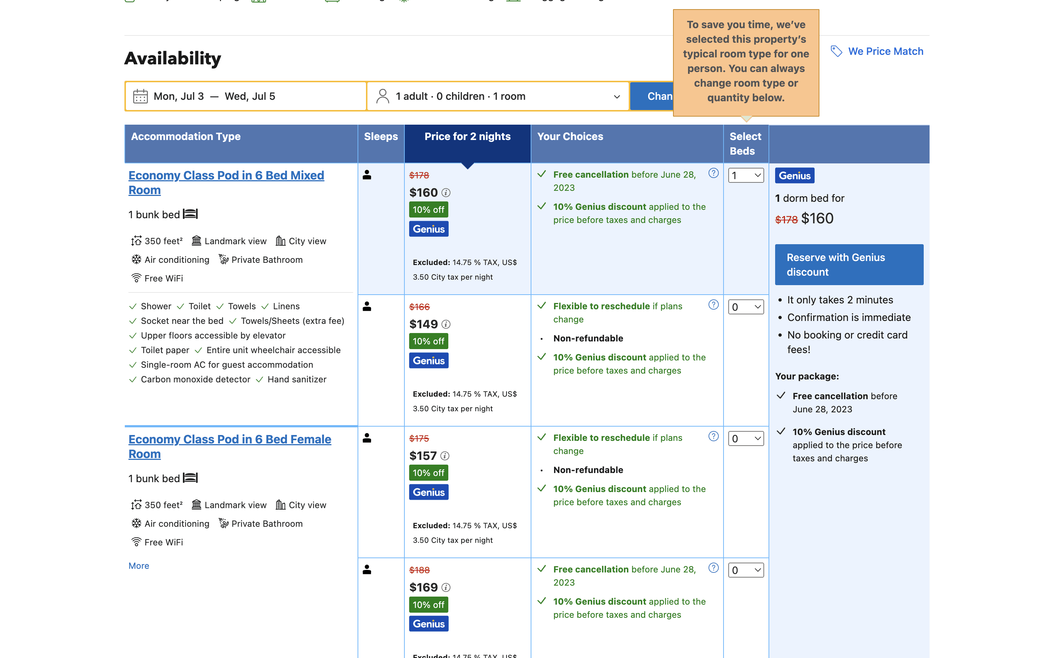Open the bed selector for the $149 option
1054x658 pixels.
tap(745, 307)
